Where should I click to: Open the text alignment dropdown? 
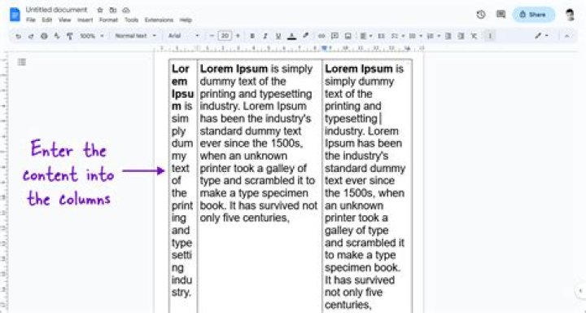point(366,36)
